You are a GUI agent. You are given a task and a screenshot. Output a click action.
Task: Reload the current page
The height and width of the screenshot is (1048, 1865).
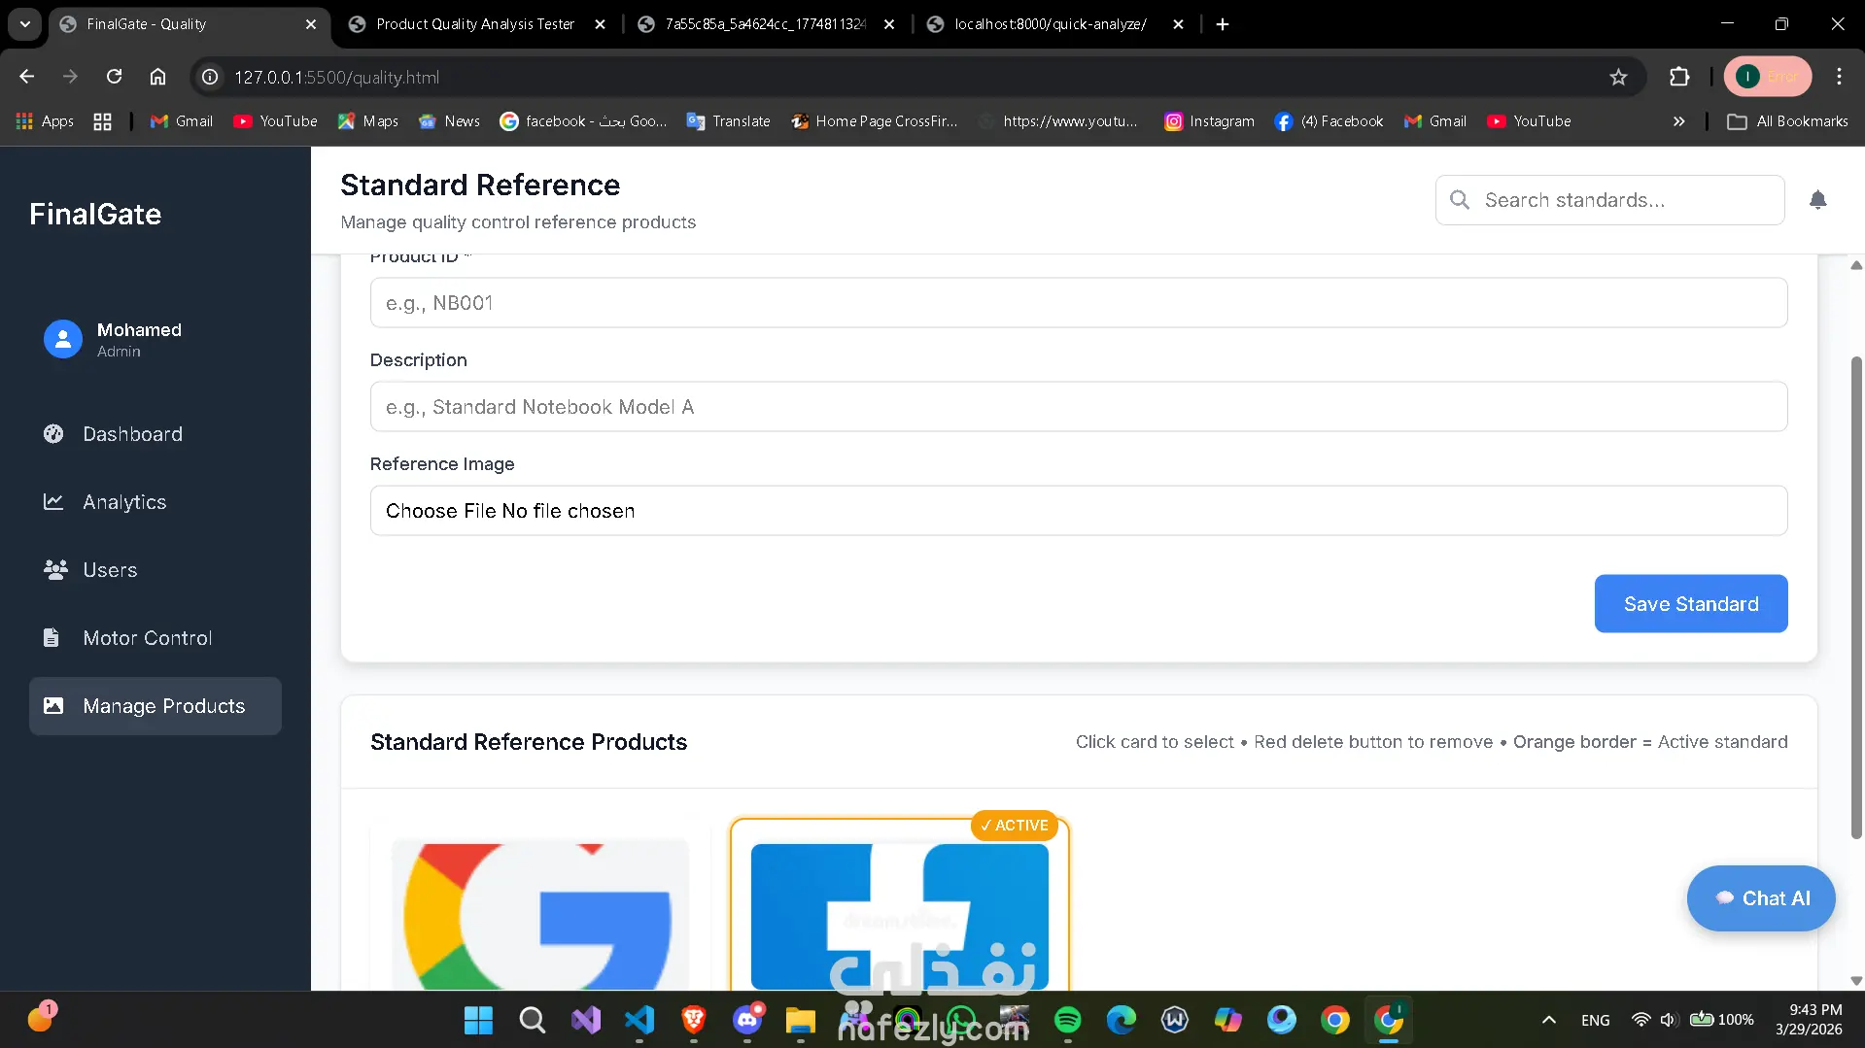pyautogui.click(x=114, y=77)
